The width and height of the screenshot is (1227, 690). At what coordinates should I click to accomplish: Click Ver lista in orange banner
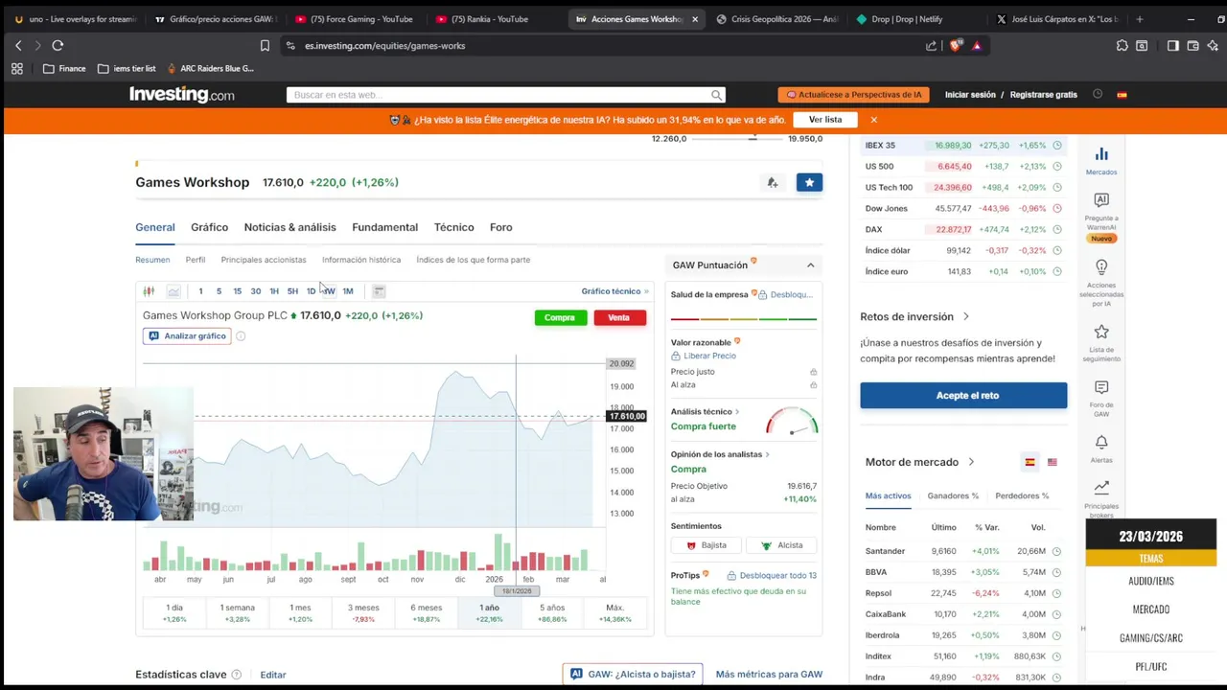825,120
